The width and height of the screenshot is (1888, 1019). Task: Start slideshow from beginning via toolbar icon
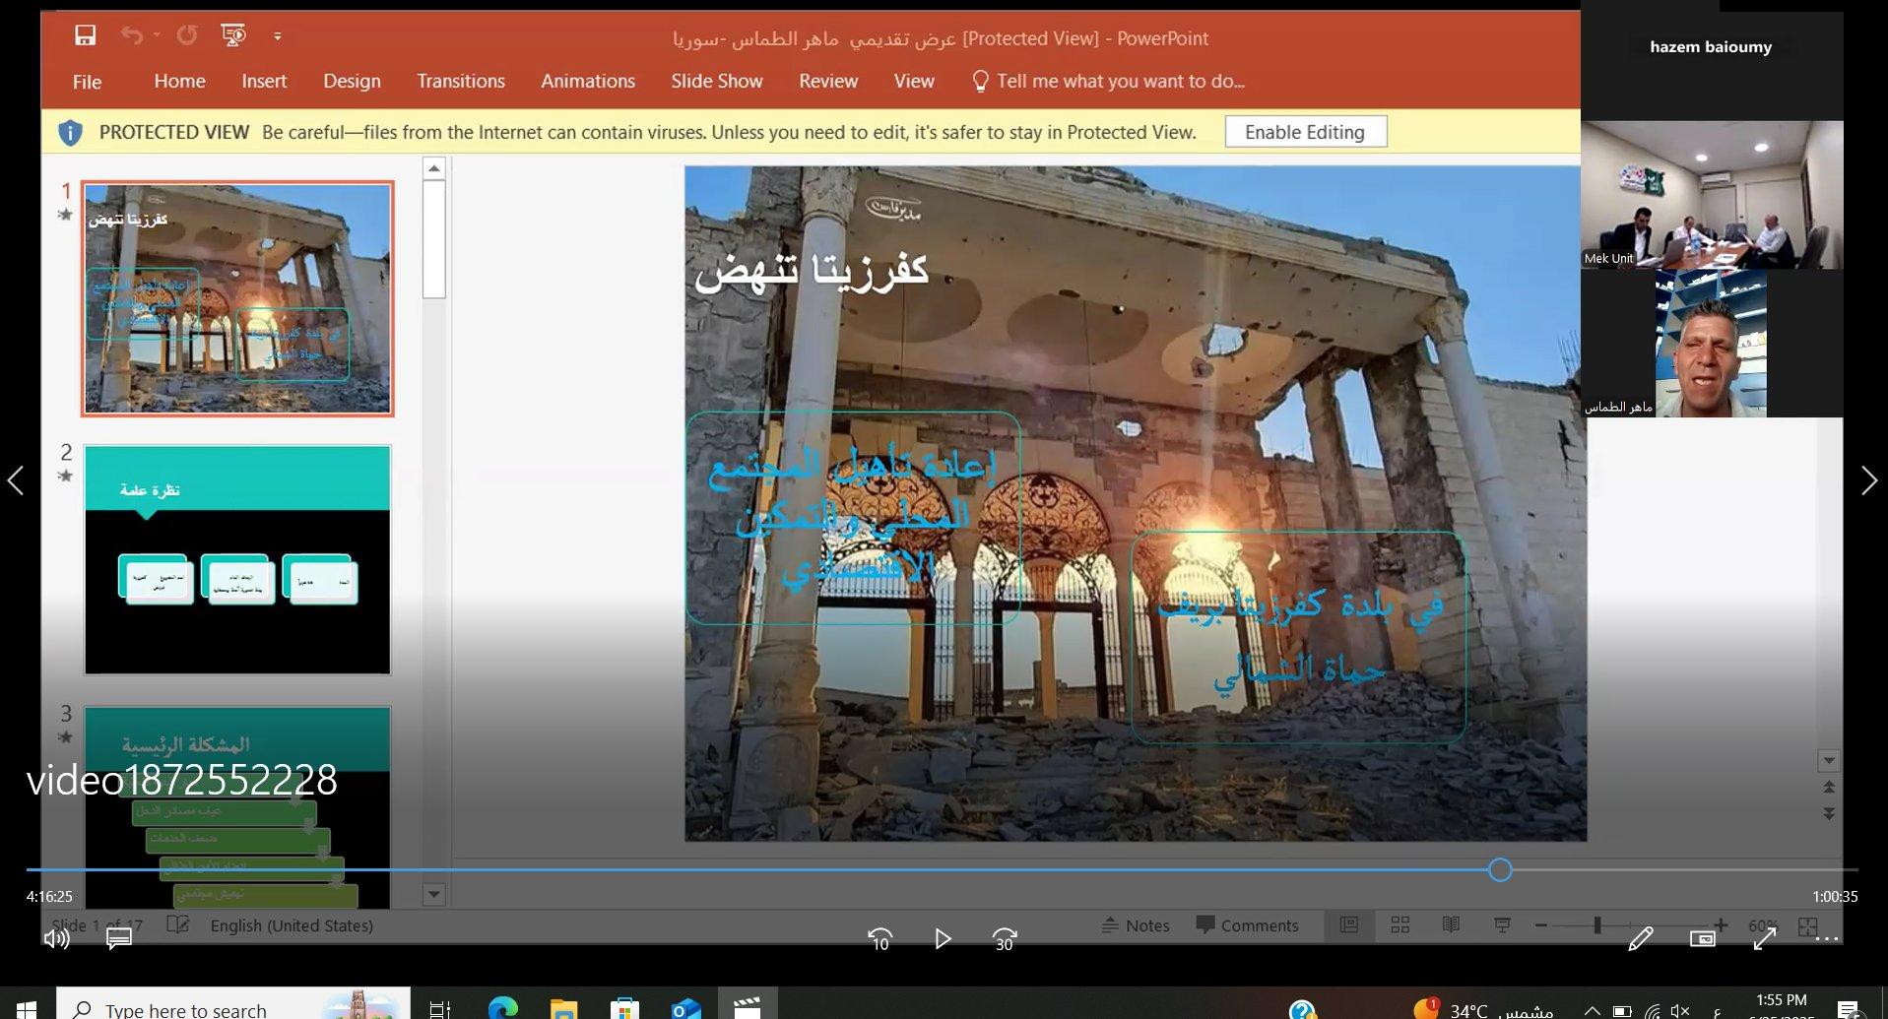233,36
